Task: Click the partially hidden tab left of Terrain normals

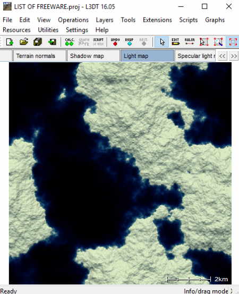Action: (6, 56)
